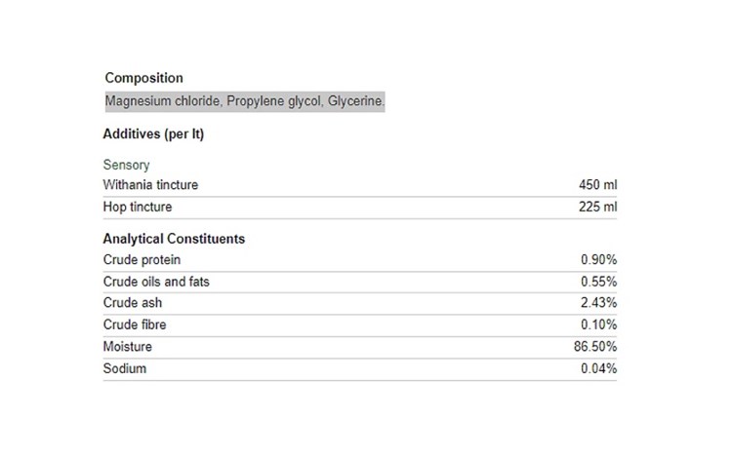
Task: Click the 225 ml value
Action: point(598,207)
